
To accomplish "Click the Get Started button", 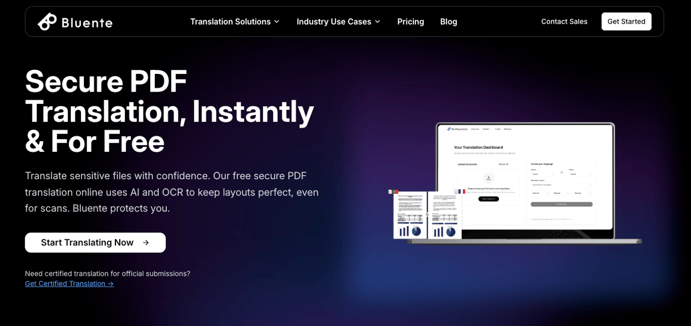I will click(x=626, y=21).
